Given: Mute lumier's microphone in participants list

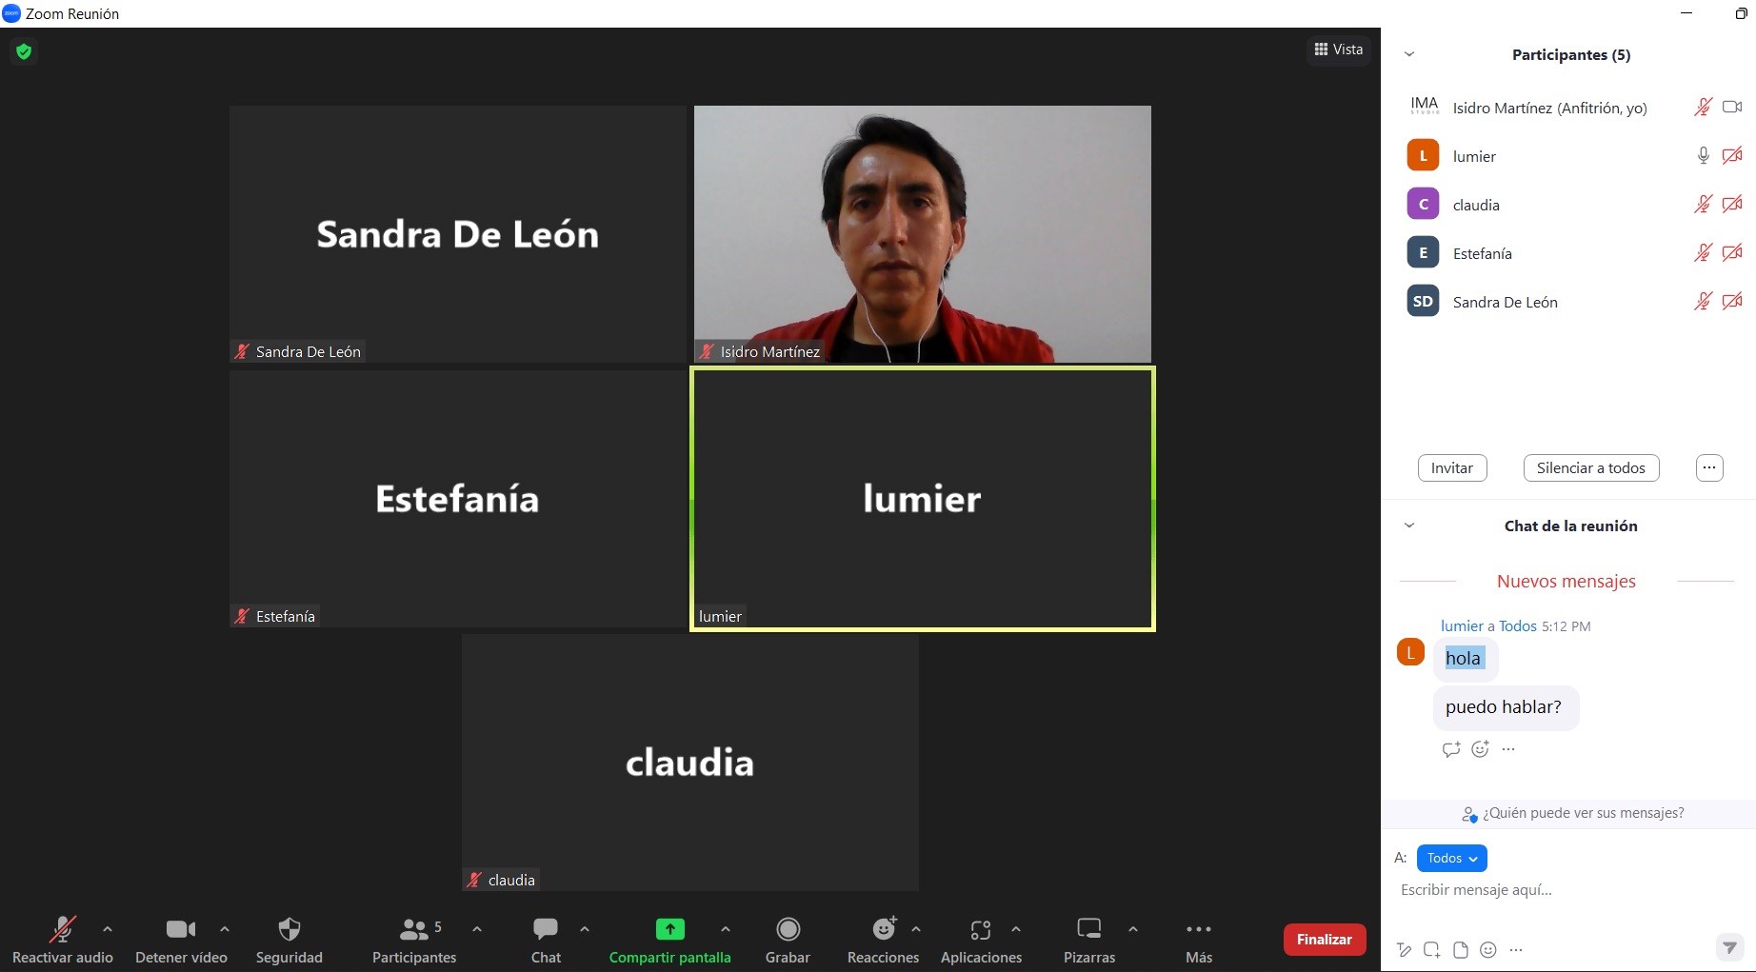Looking at the screenshot, I should pyautogui.click(x=1703, y=156).
